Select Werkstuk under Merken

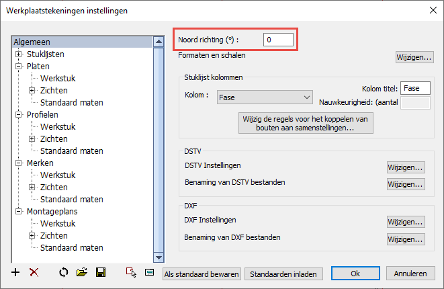click(58, 175)
